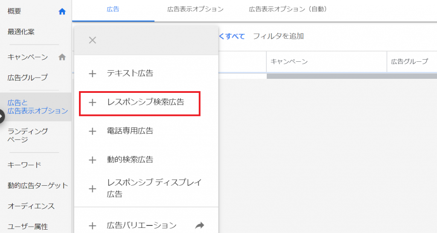The width and height of the screenshot is (437, 233).
Task: Click the horizontal table scrollbar
Action: [352, 76]
